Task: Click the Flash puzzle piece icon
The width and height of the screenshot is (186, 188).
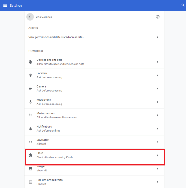Action: coord(31,155)
